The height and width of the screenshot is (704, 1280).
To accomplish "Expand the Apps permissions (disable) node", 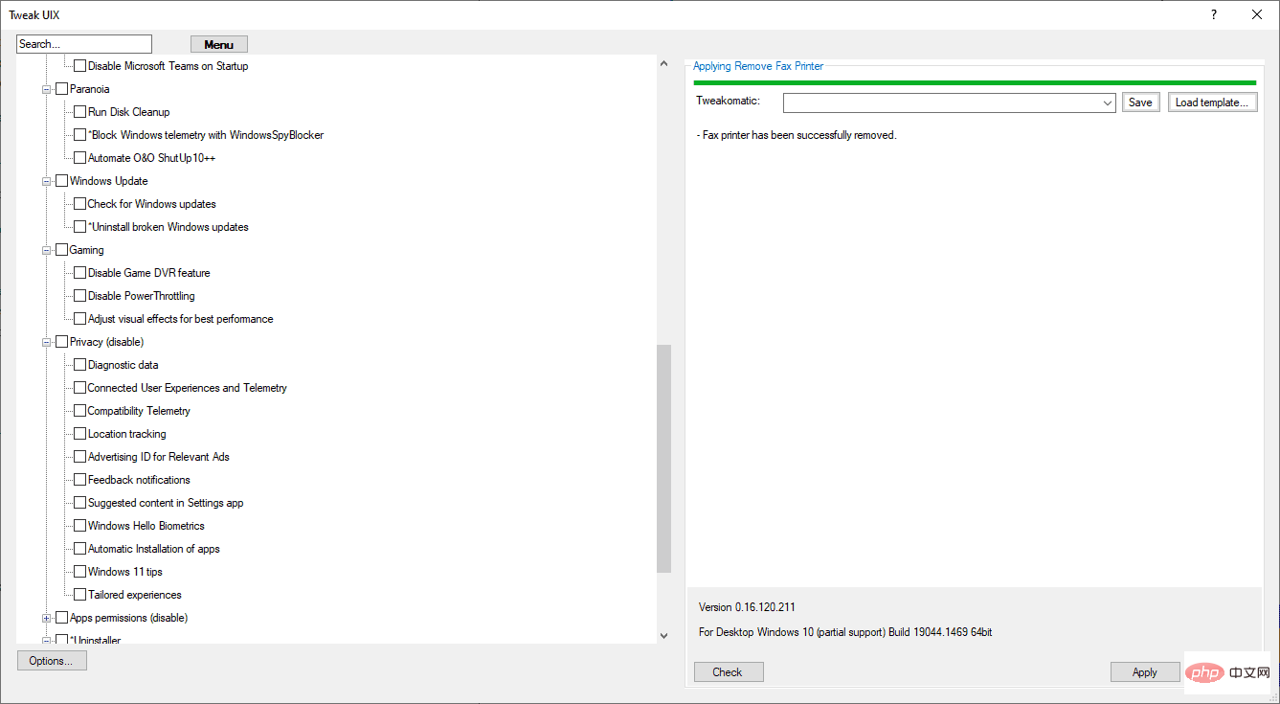I will [x=46, y=618].
